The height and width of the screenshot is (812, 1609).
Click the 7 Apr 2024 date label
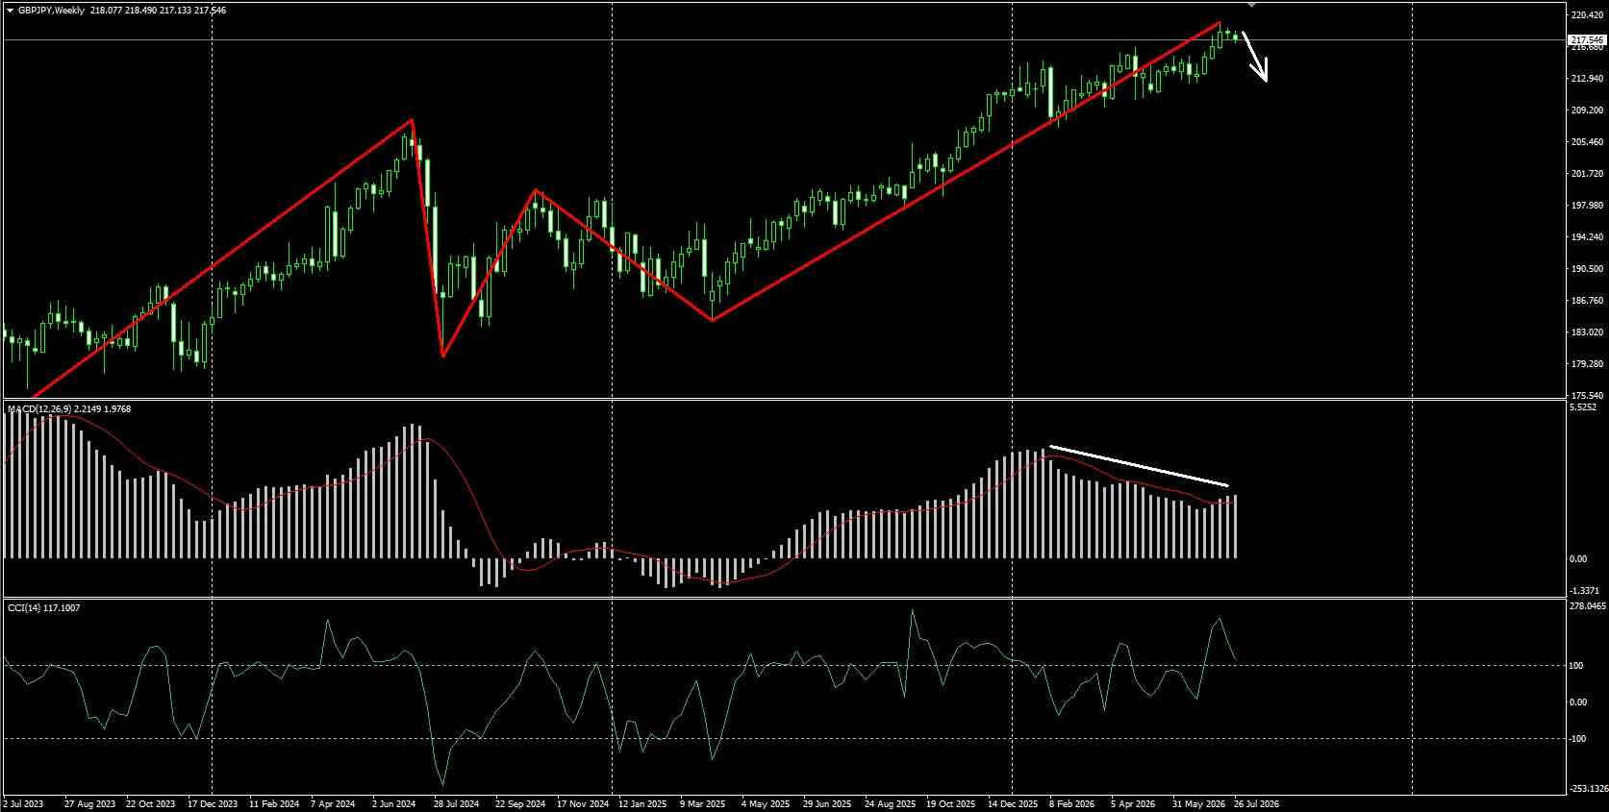(x=332, y=803)
